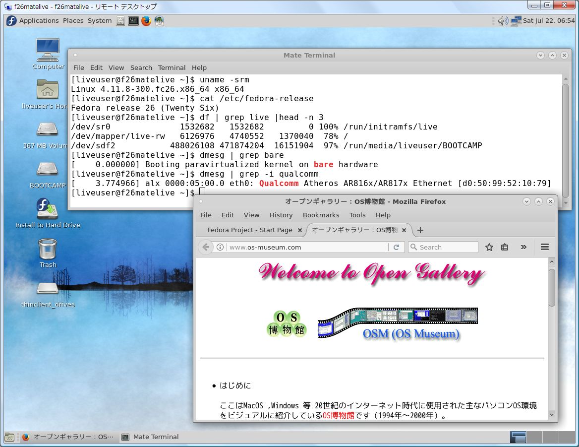This screenshot has width=579, height=447.
Task: Open the Tools menu in Firefox
Action: click(x=357, y=215)
